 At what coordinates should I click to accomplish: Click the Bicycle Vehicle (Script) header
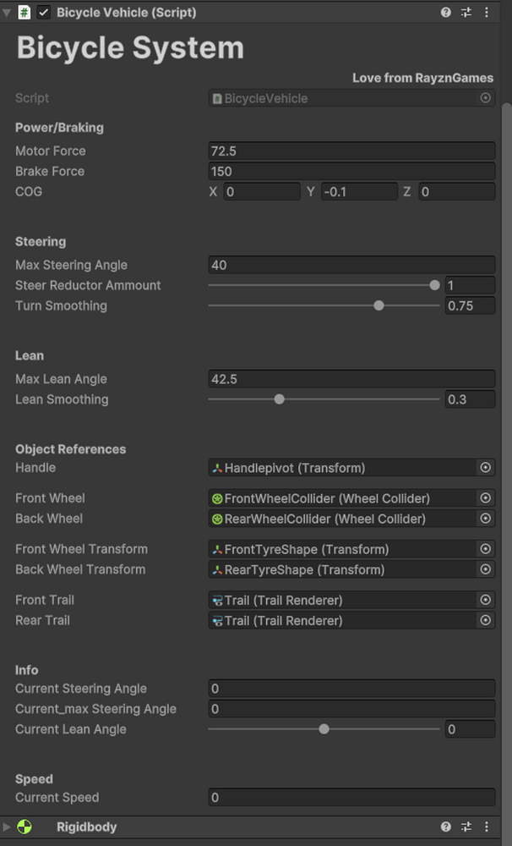pos(127,13)
